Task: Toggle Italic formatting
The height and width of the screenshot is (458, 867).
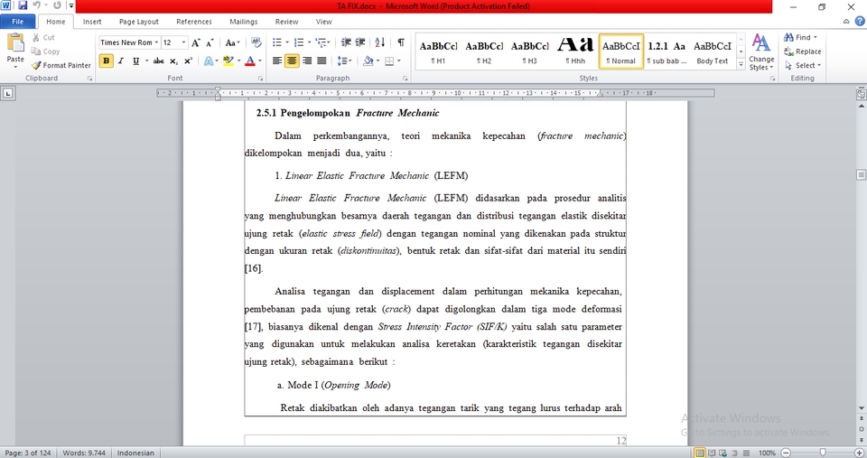Action: [x=120, y=61]
